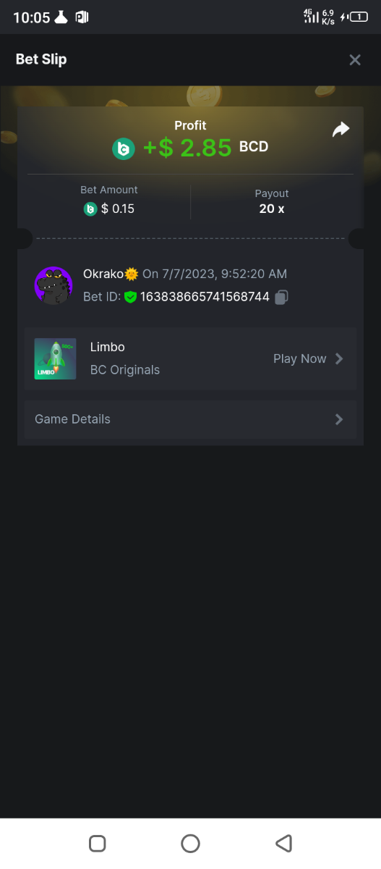Tap the BCD coin icon beside profit
The image size is (381, 869).
tap(124, 148)
